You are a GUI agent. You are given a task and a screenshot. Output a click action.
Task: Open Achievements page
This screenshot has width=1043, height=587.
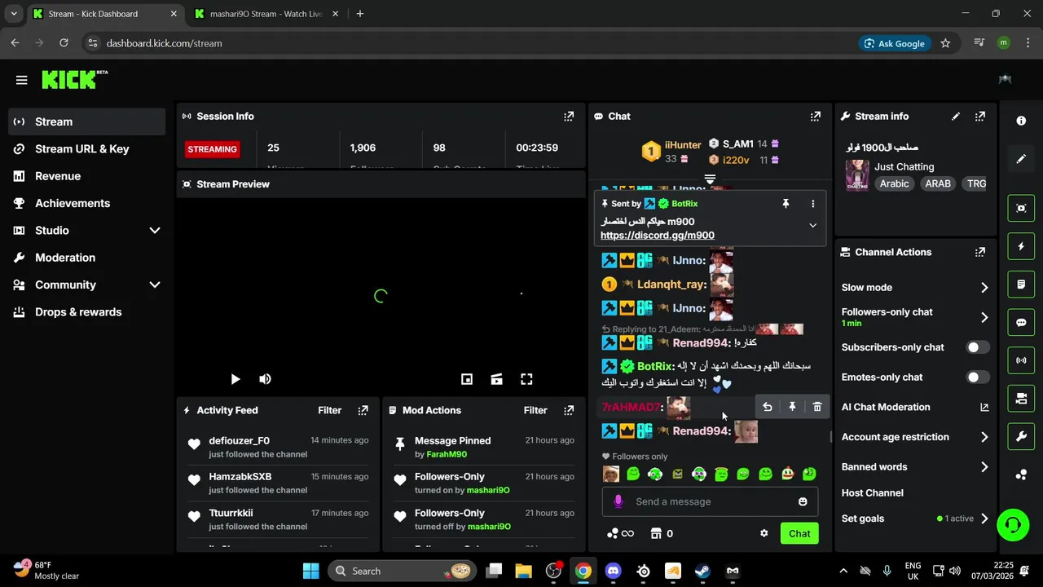click(x=86, y=203)
